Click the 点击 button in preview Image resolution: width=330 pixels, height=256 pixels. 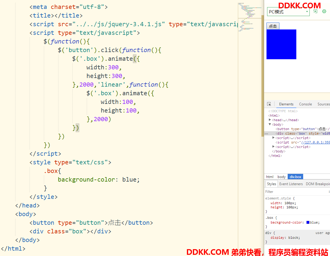(273, 26)
